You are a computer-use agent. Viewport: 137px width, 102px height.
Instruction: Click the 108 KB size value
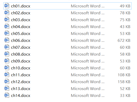(x=124, y=75)
